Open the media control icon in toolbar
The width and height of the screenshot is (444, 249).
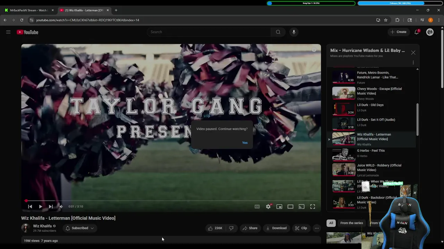tap(422, 20)
